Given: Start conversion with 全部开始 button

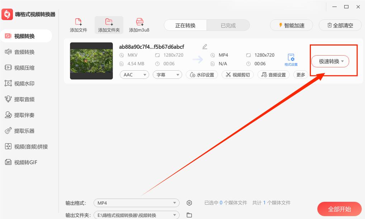Looking at the screenshot, I should (x=339, y=209).
